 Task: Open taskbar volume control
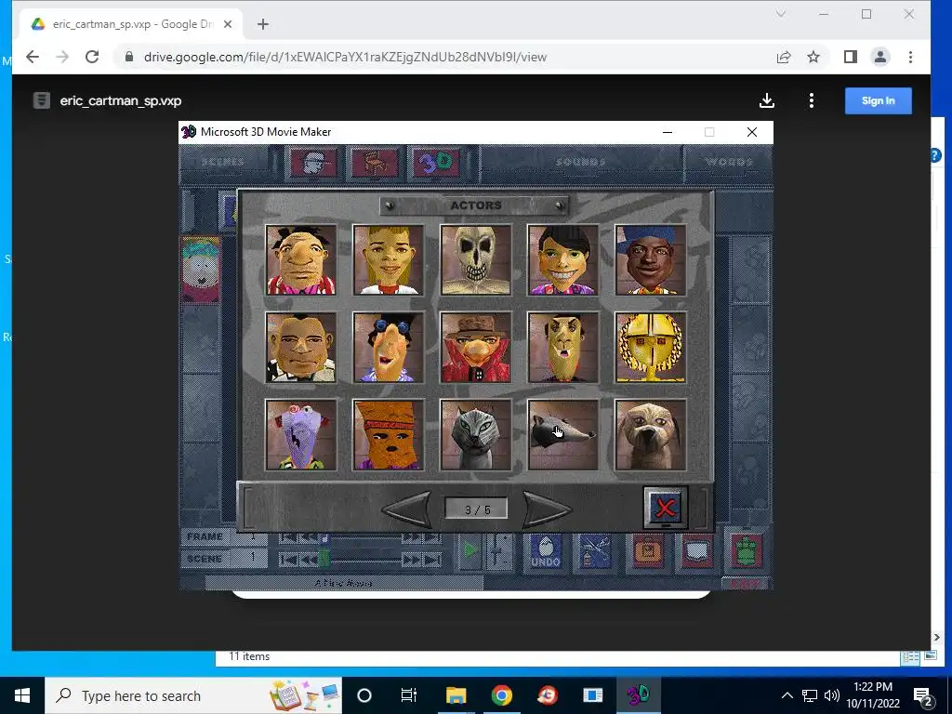(832, 695)
